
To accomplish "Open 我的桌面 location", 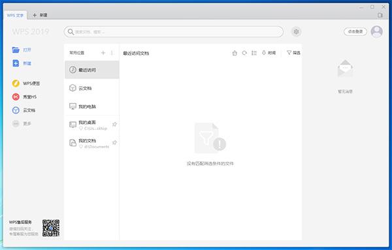I will (x=92, y=125).
